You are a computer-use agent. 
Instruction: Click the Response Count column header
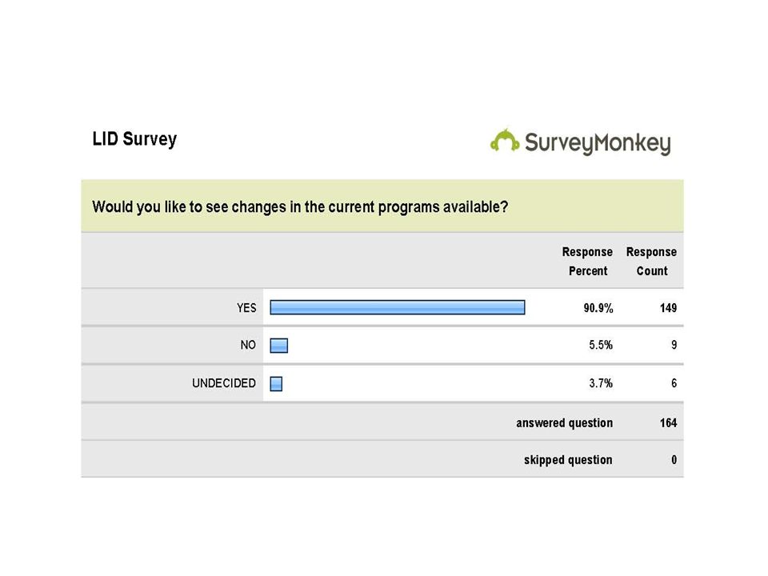[651, 261]
